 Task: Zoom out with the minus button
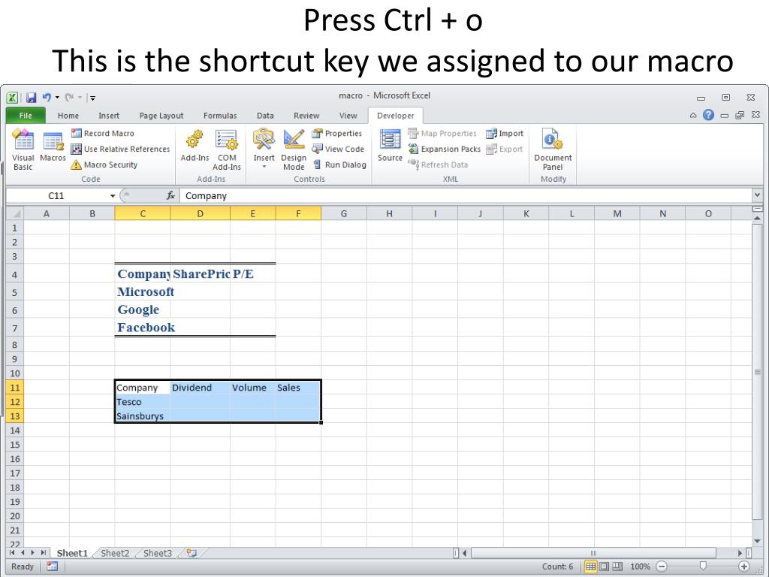coord(662,566)
